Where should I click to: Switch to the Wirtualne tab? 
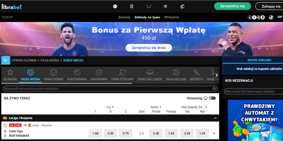[172, 17]
